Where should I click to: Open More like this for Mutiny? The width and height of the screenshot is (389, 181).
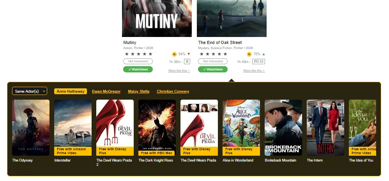click(179, 70)
